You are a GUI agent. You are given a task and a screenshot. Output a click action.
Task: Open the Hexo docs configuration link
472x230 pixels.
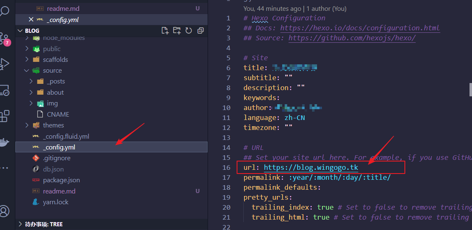[x=360, y=28]
